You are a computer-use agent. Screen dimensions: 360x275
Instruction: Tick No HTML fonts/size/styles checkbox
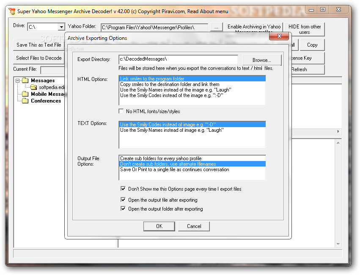click(x=121, y=111)
